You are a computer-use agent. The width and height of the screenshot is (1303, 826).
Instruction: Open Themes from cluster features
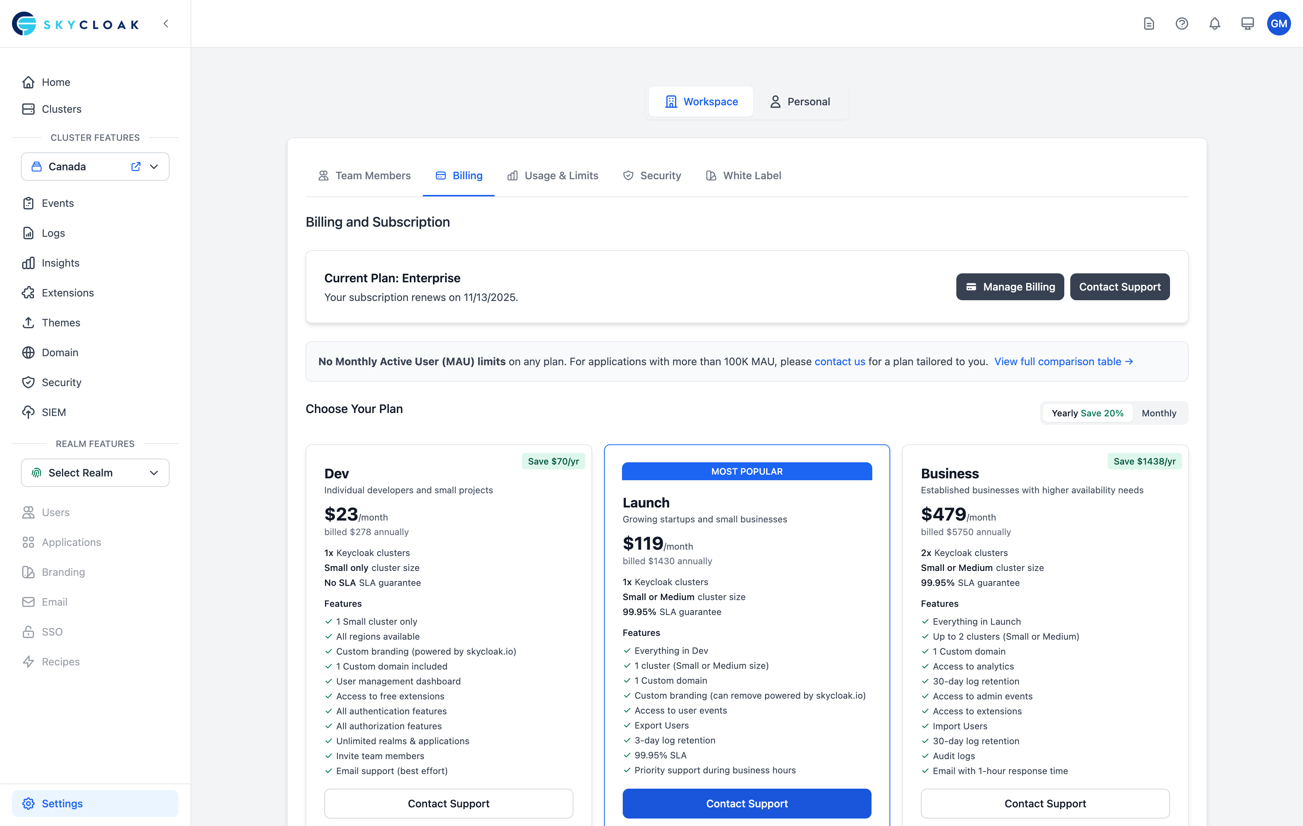pos(61,322)
